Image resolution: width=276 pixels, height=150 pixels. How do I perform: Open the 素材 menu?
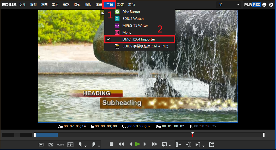pyautogui.click(x=55, y=5)
